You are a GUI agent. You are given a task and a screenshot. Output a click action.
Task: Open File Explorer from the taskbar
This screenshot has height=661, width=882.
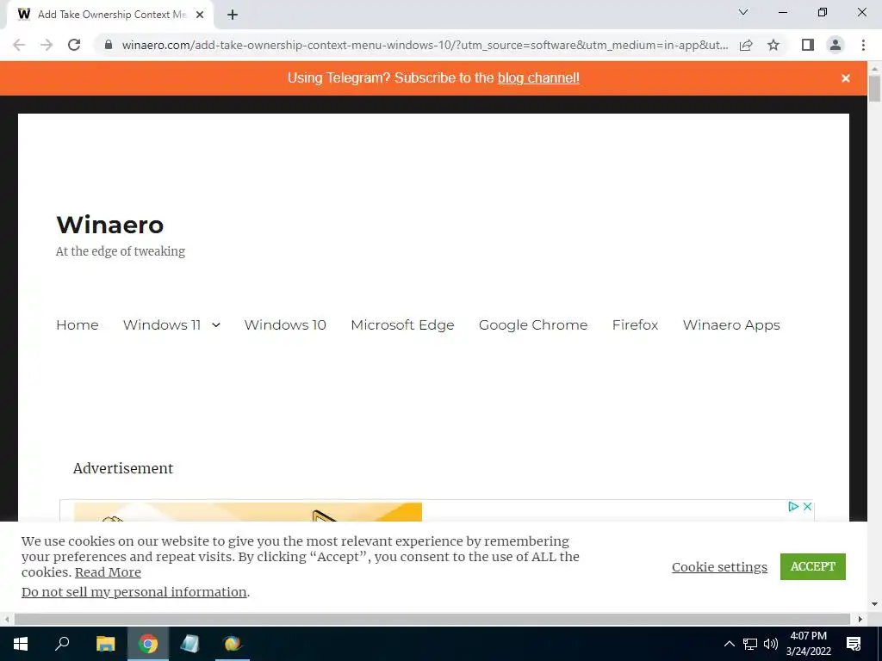click(x=106, y=644)
